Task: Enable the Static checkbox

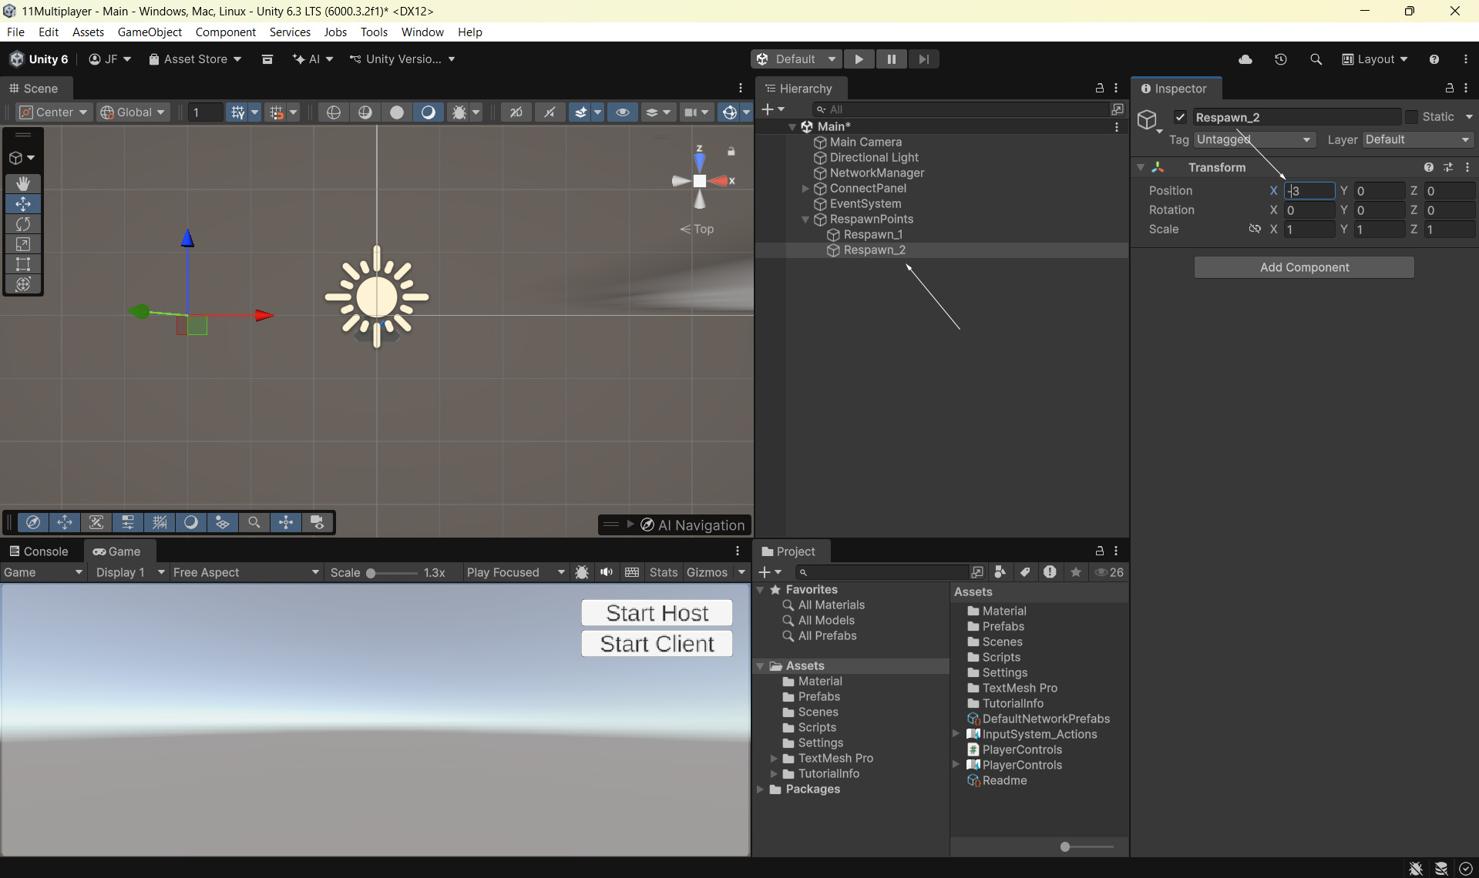Action: click(1411, 117)
